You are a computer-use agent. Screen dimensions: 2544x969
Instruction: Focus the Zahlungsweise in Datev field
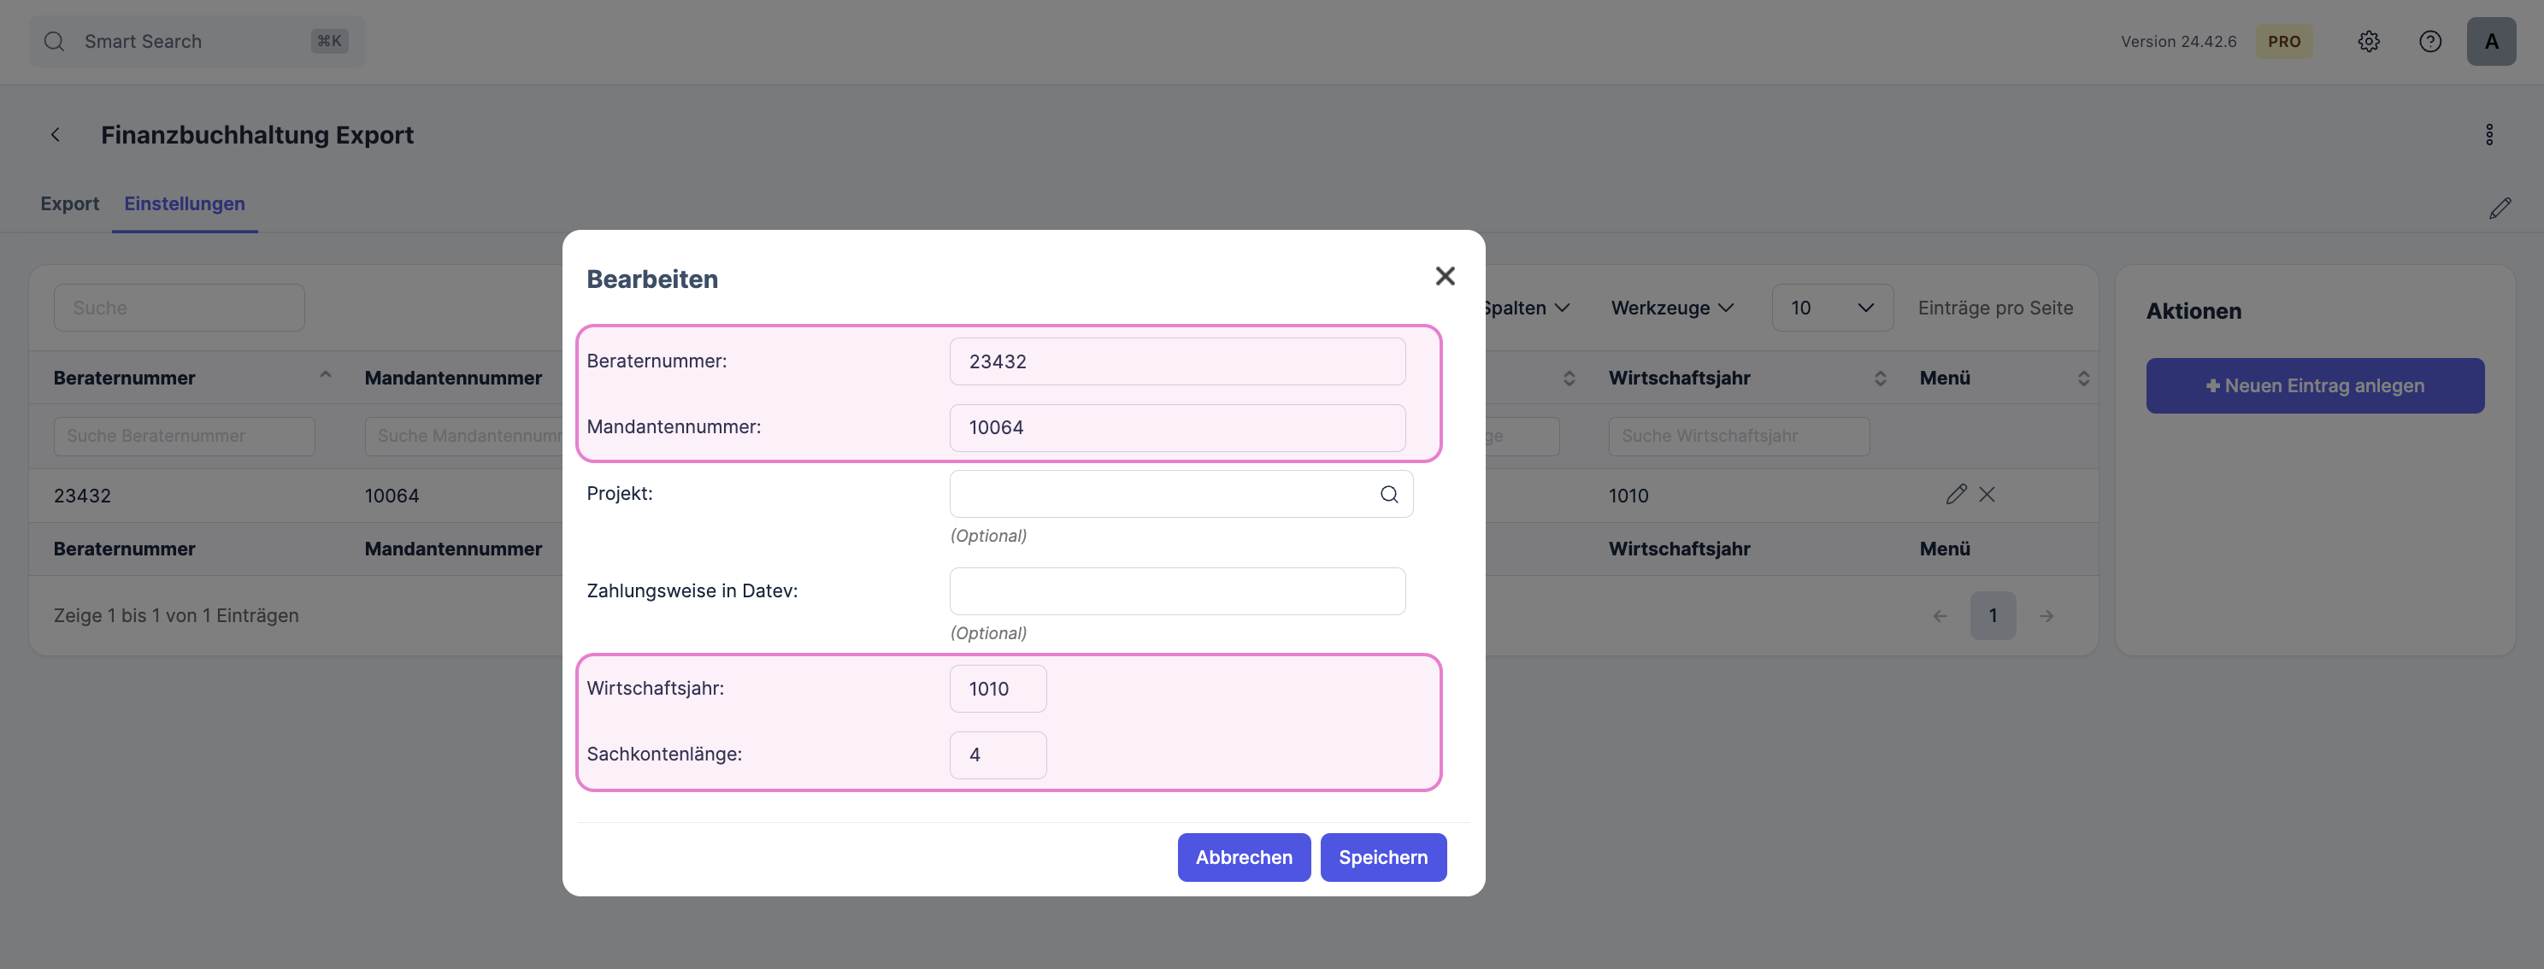1176,591
